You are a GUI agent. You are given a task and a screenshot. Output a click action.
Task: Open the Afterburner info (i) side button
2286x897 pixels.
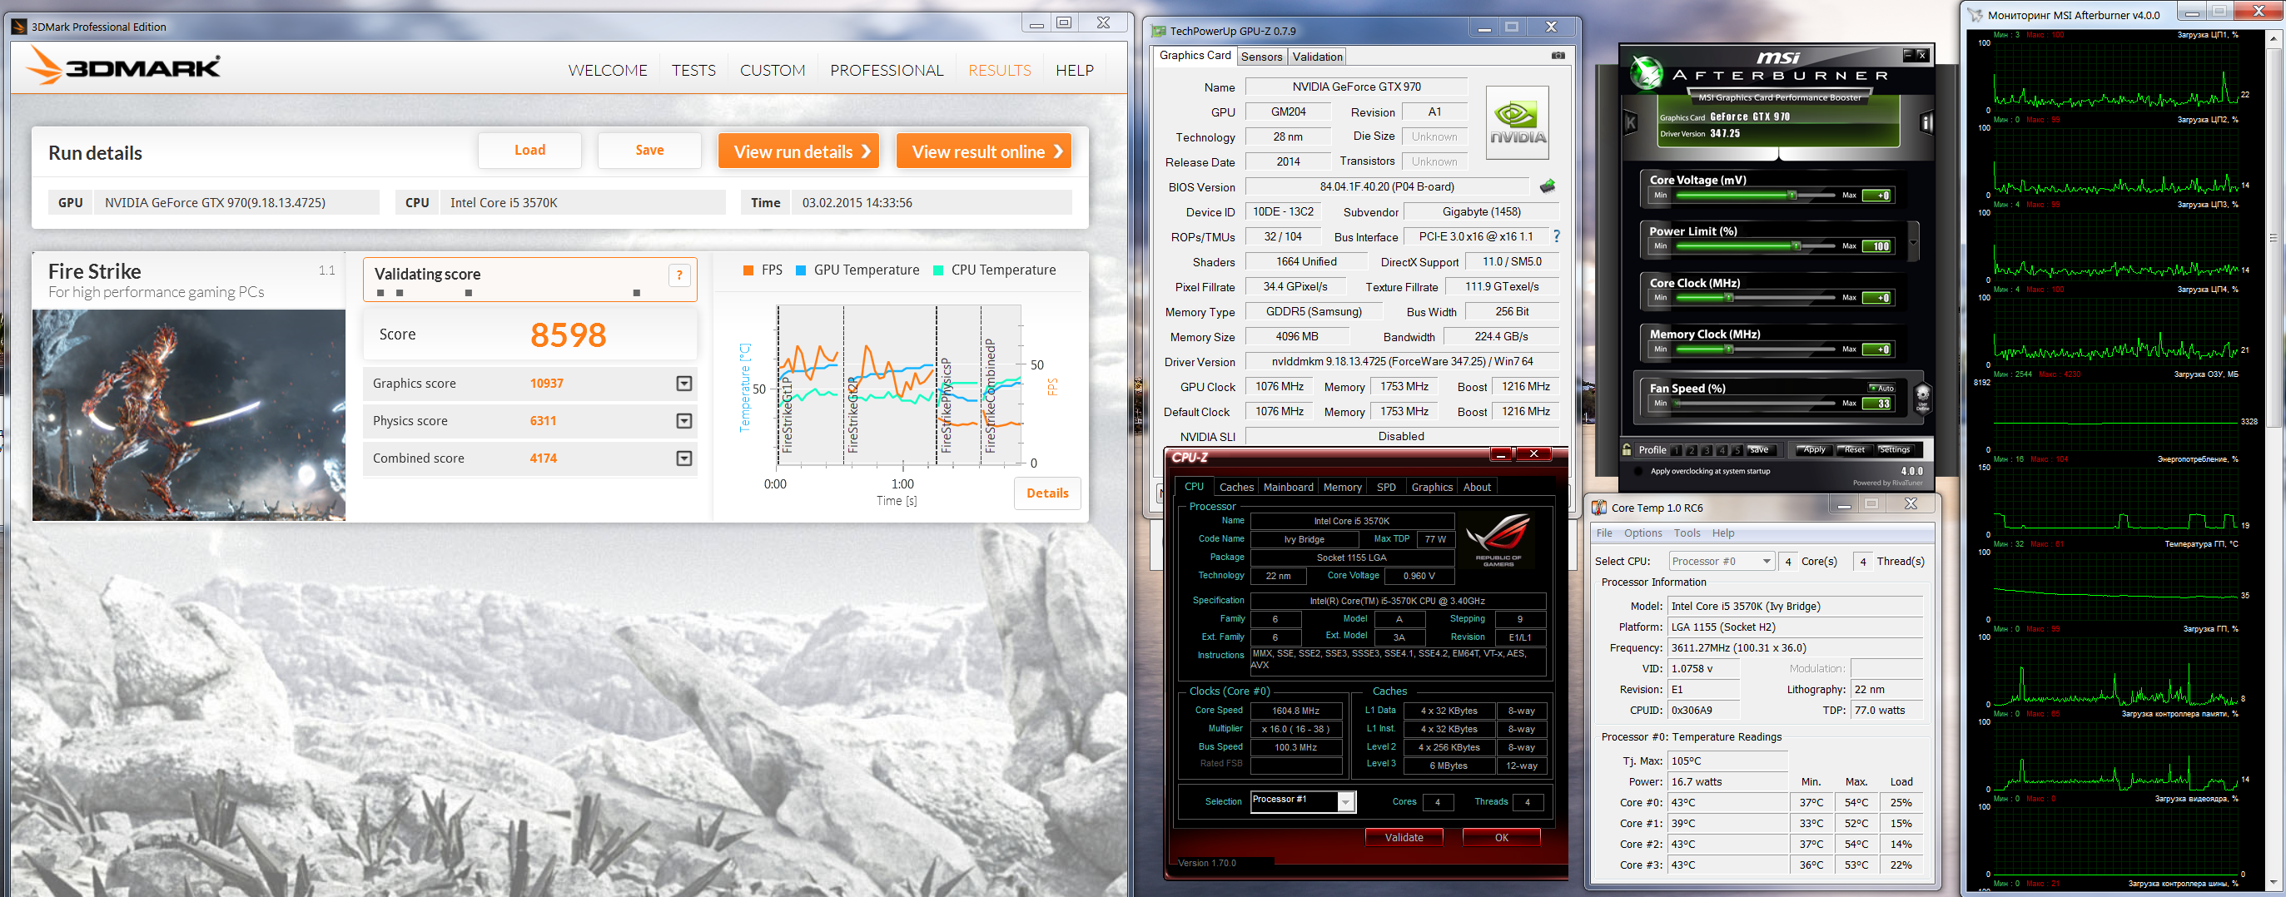click(1926, 122)
